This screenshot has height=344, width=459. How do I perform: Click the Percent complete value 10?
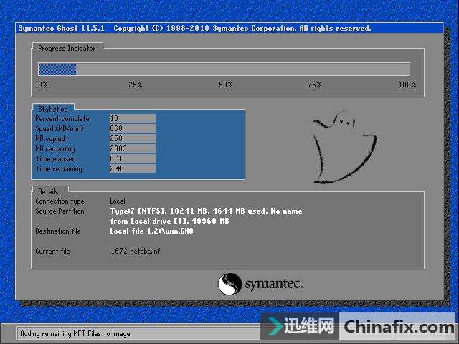(x=133, y=118)
